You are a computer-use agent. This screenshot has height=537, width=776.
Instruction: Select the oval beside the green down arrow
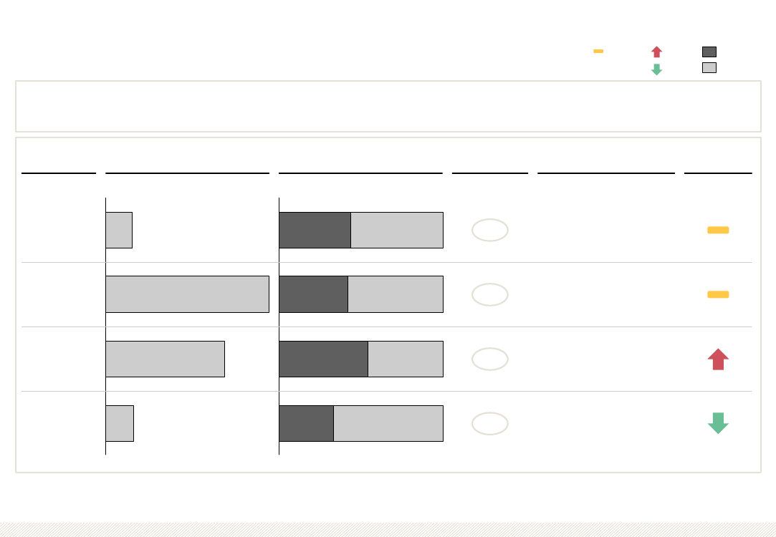490,424
